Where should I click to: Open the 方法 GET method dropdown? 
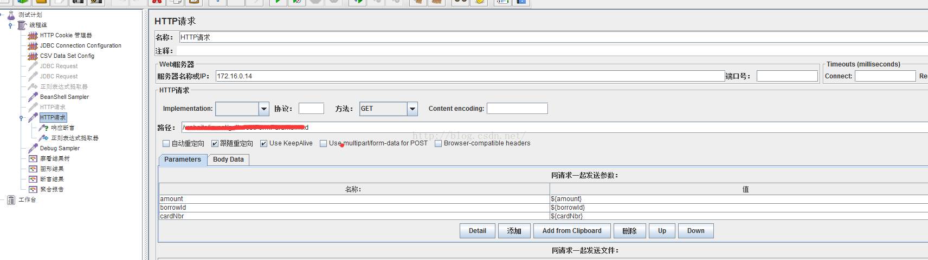[413, 109]
